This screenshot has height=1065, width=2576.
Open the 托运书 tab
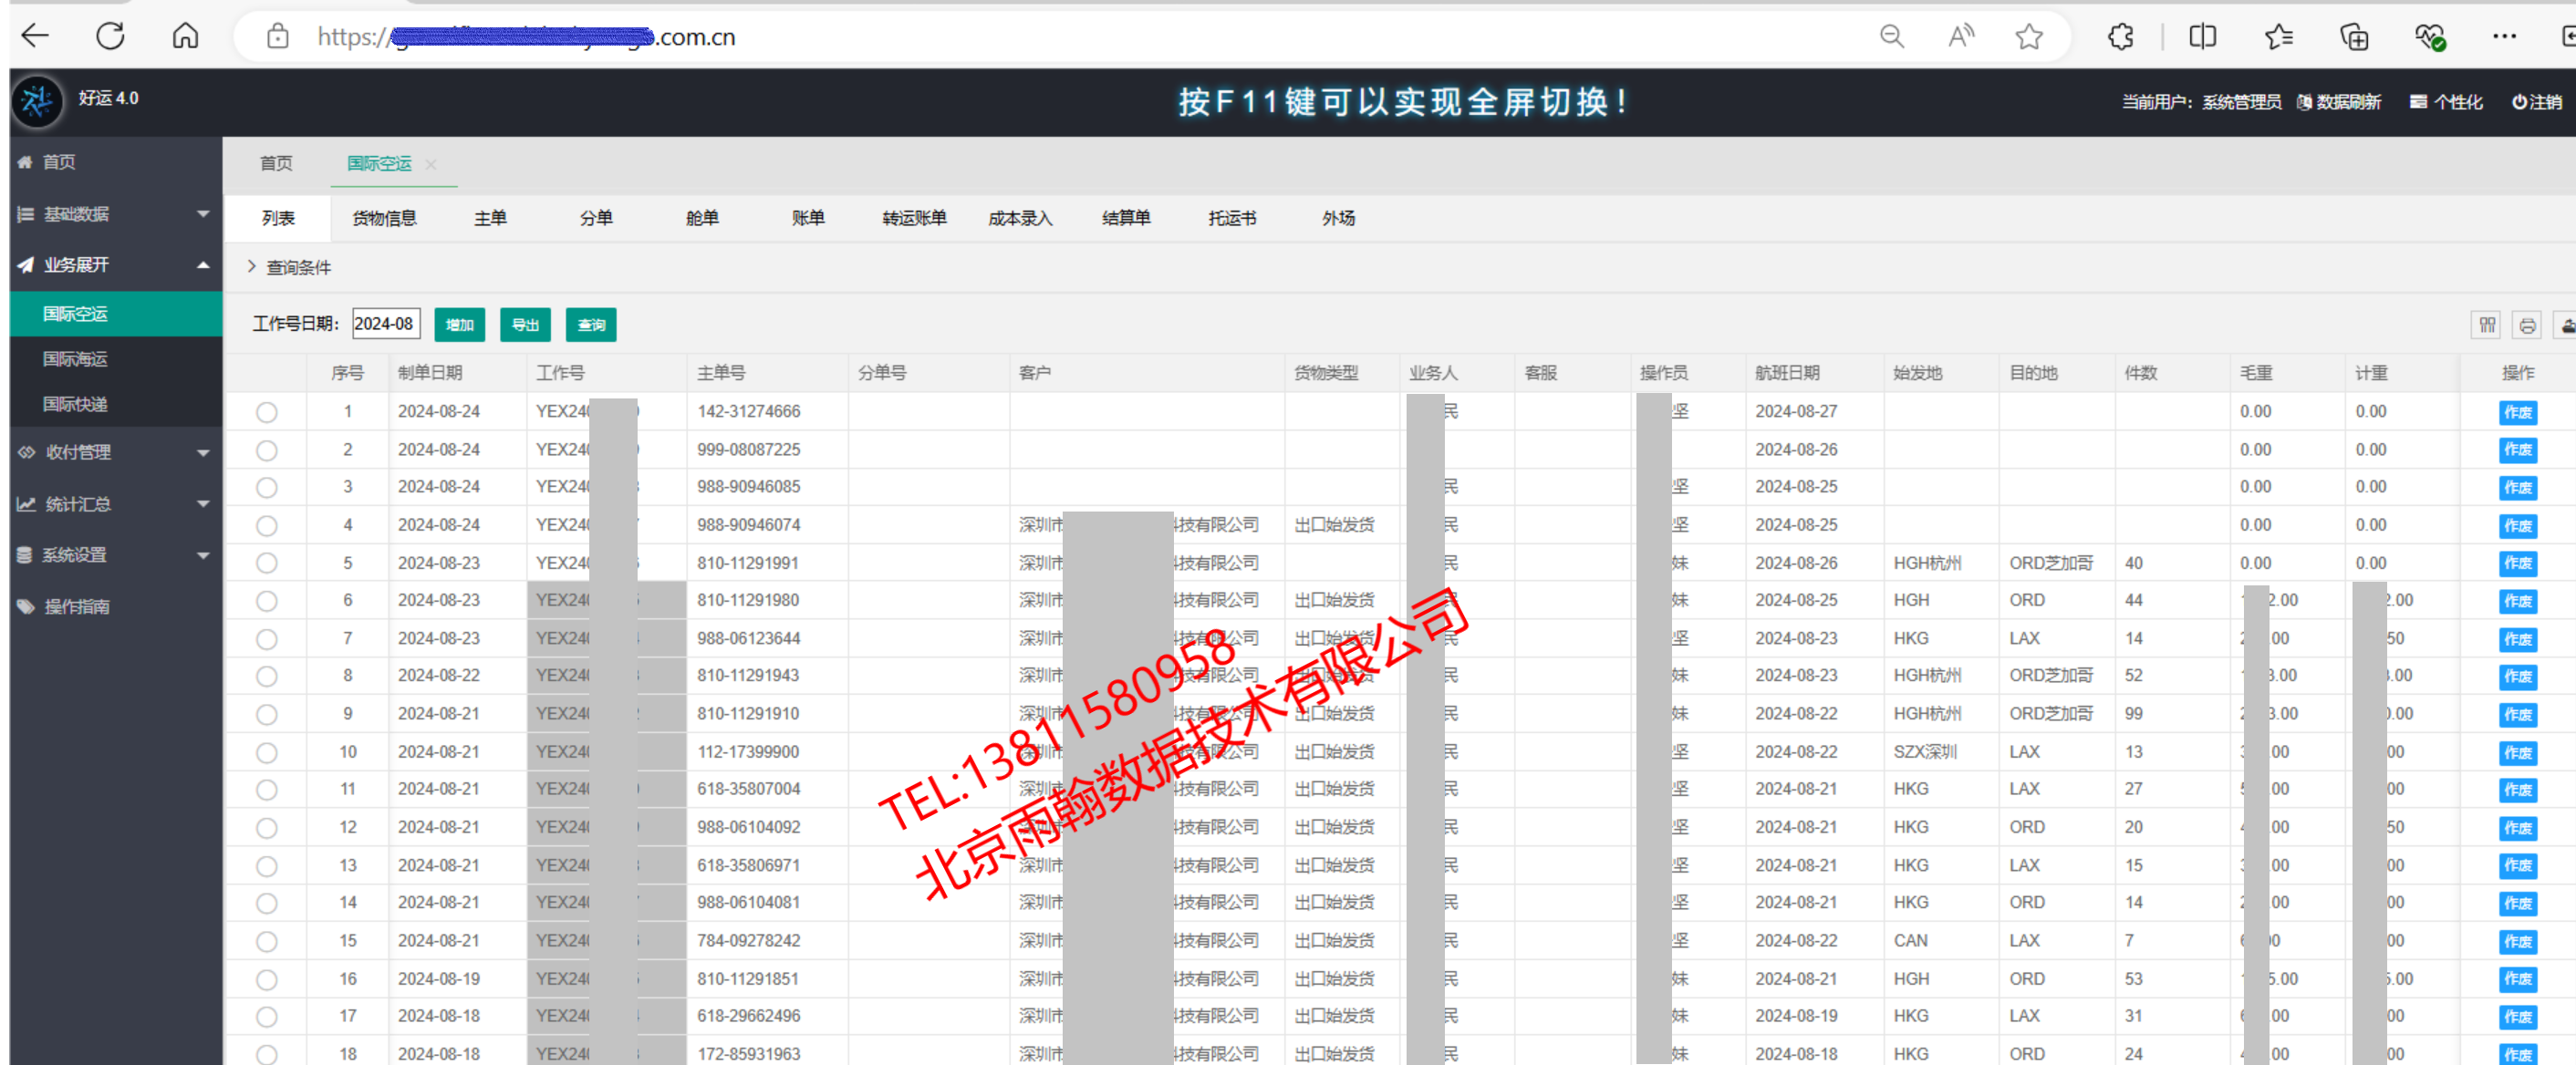coord(1232,218)
